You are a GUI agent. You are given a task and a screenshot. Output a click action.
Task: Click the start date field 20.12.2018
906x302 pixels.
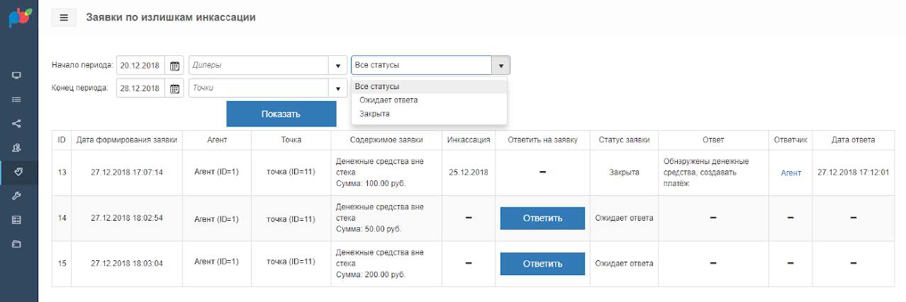click(142, 66)
